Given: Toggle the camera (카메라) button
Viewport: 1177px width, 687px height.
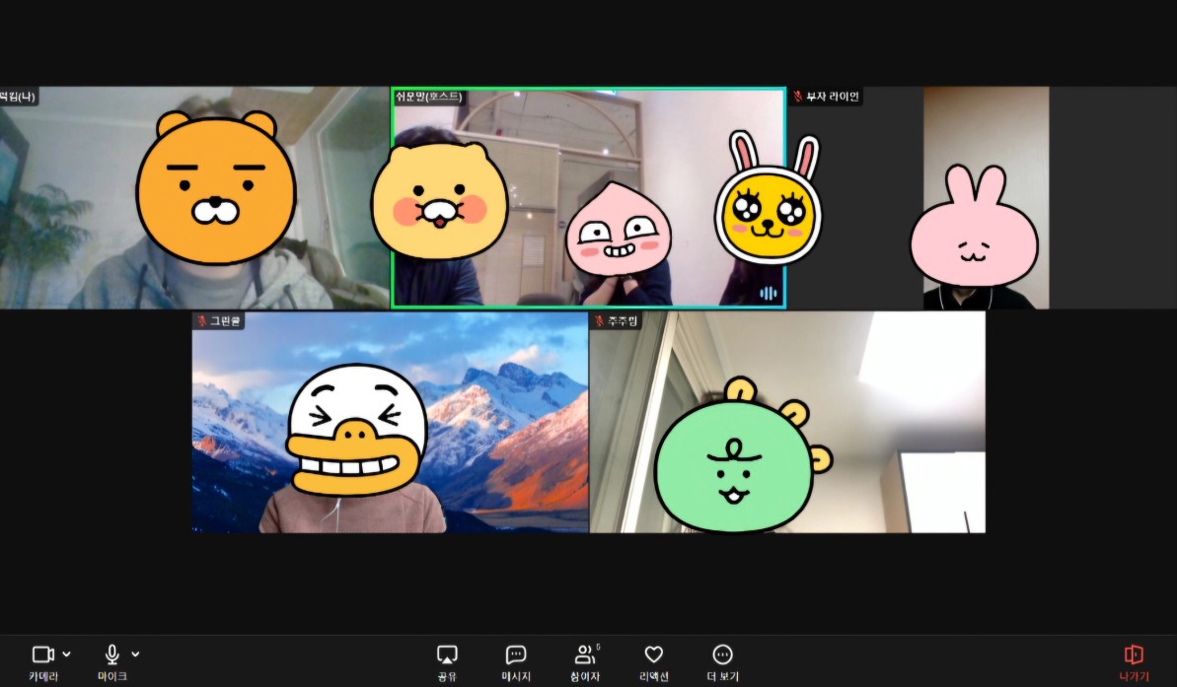Looking at the screenshot, I should tap(42, 662).
